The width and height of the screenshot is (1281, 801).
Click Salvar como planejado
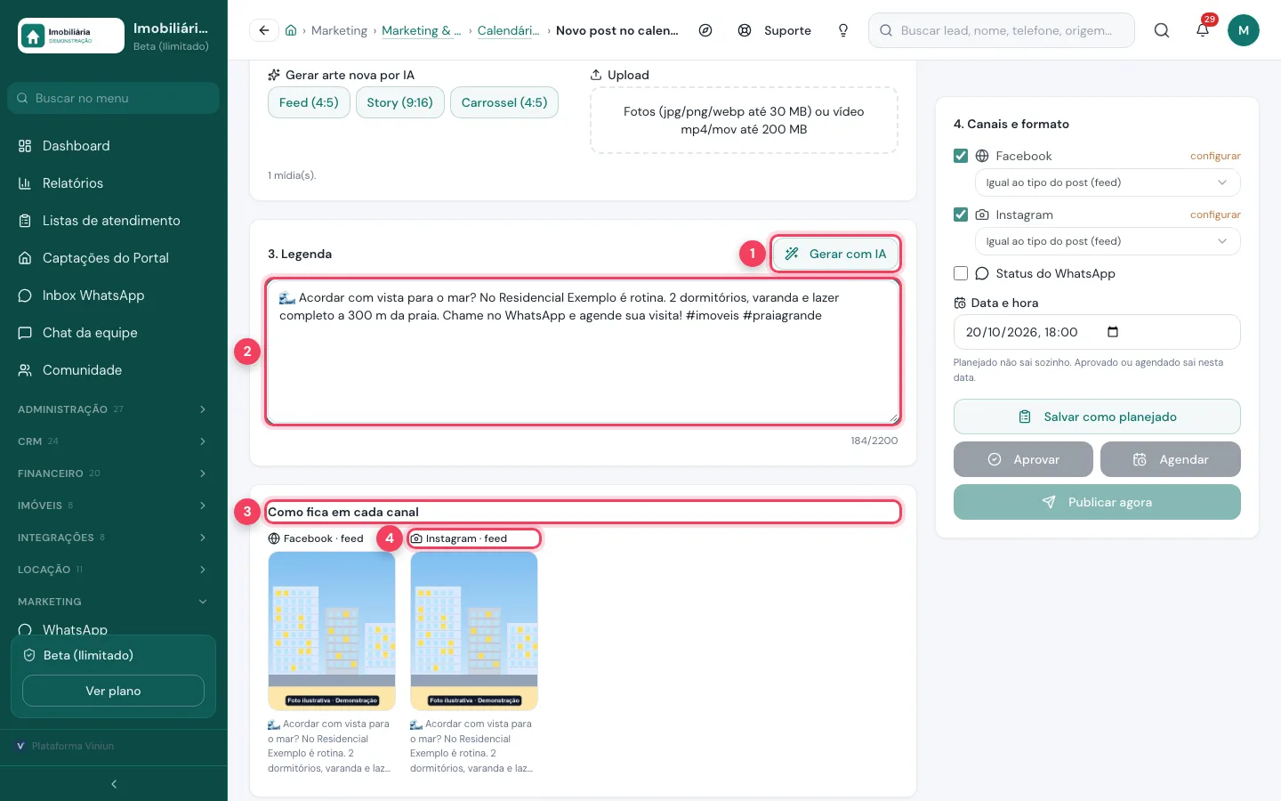[1097, 417]
